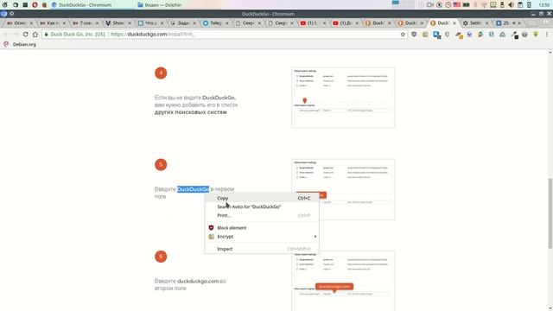Switch to Видео — Dolphin window in taskbar
This screenshot has width=553, height=311.
pyautogui.click(x=159, y=5)
